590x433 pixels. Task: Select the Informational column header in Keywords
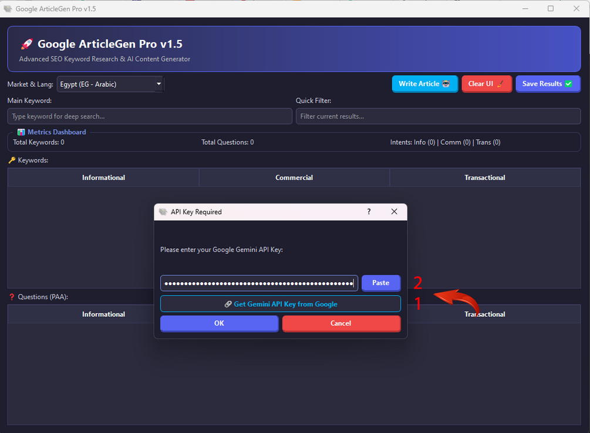pyautogui.click(x=103, y=178)
